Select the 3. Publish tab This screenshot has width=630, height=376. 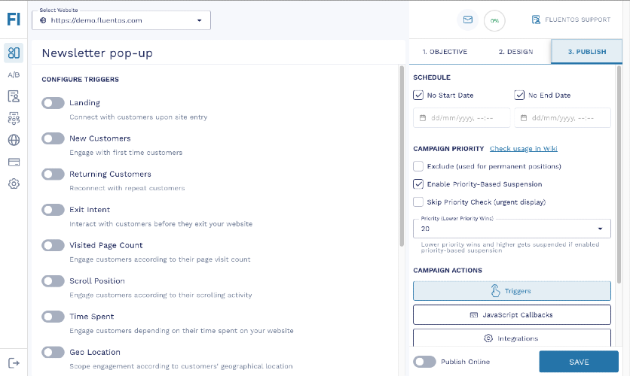(x=586, y=52)
